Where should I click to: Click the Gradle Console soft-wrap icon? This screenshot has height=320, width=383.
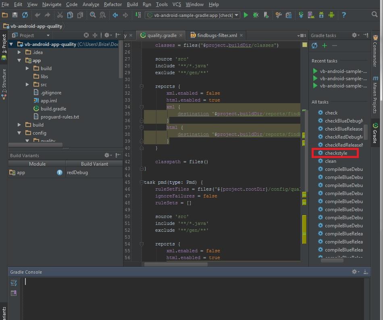click(x=14, y=283)
